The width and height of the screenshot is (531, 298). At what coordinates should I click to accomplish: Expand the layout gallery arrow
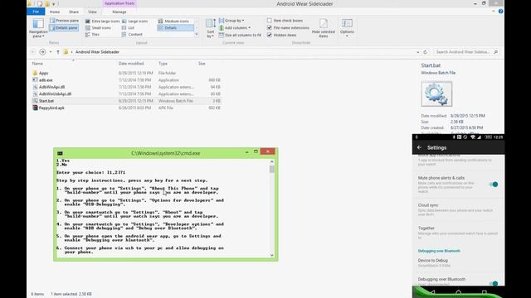[197, 35]
